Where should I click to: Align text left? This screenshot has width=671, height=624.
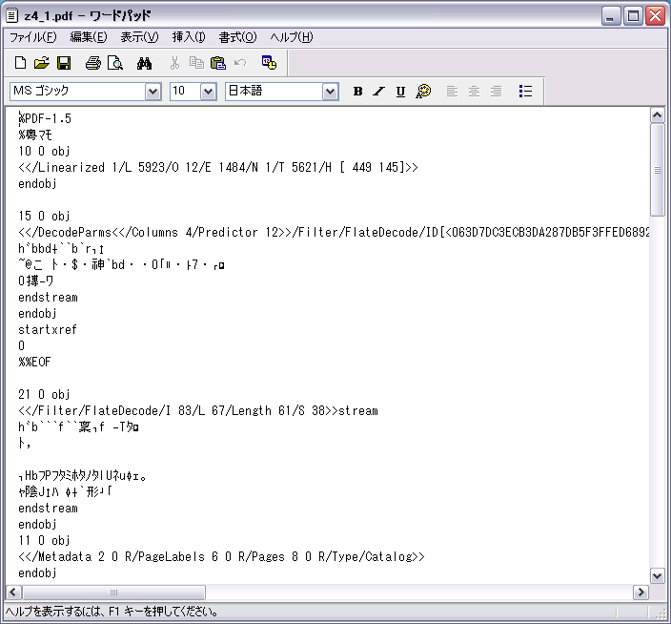452,92
